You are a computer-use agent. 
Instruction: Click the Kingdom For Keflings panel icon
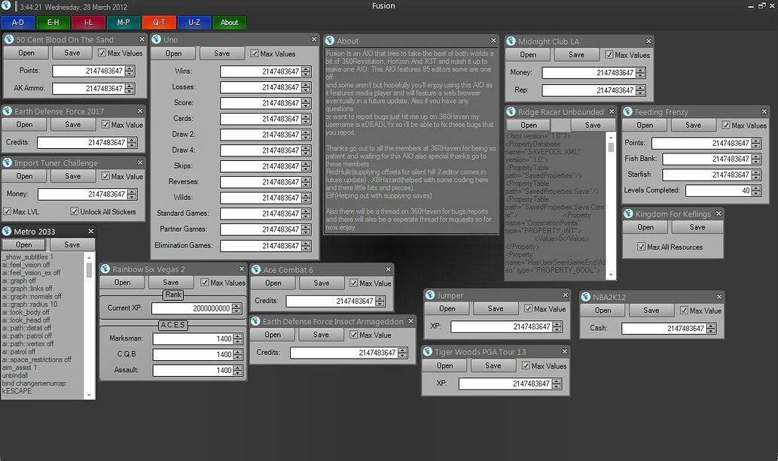point(630,214)
